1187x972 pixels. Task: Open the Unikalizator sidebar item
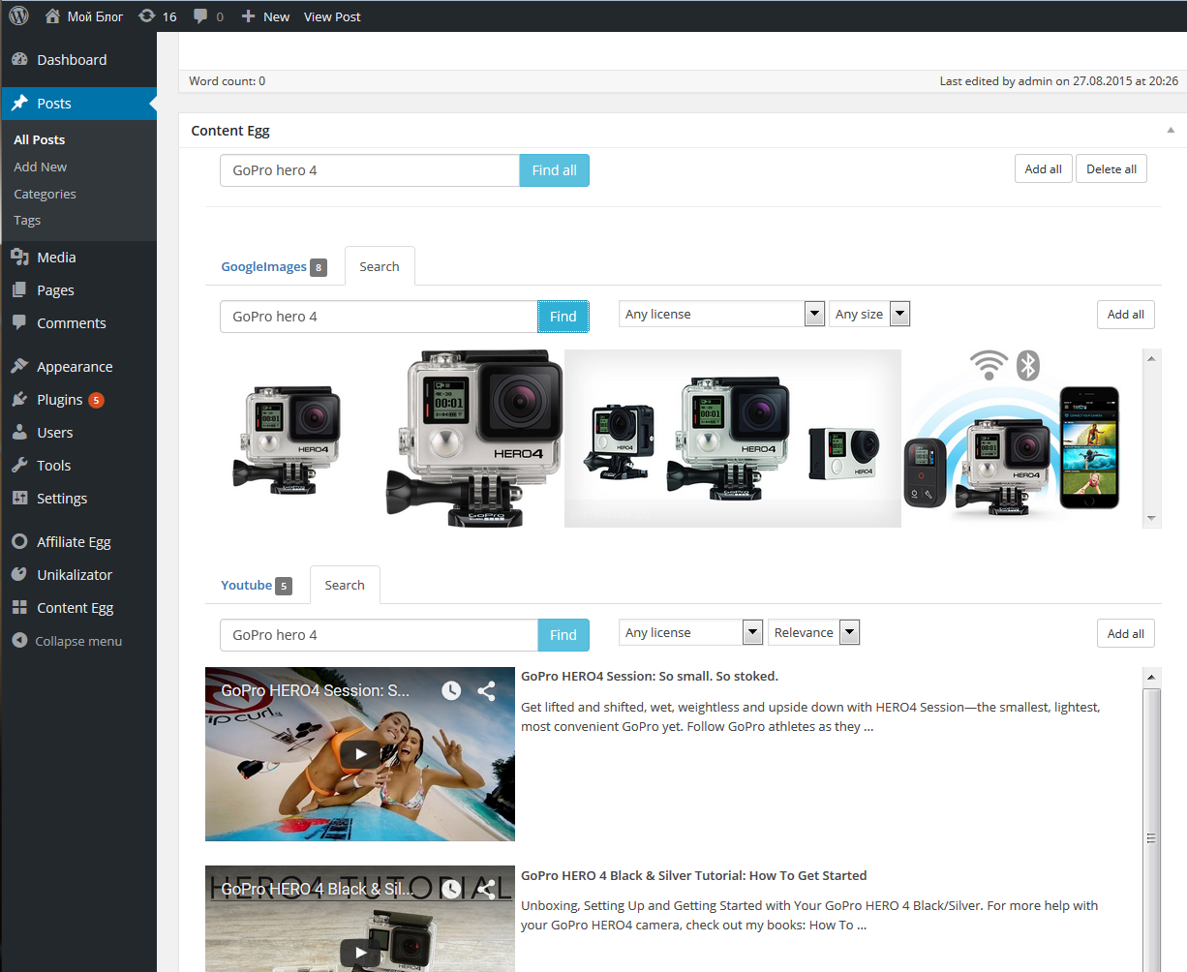click(x=75, y=575)
